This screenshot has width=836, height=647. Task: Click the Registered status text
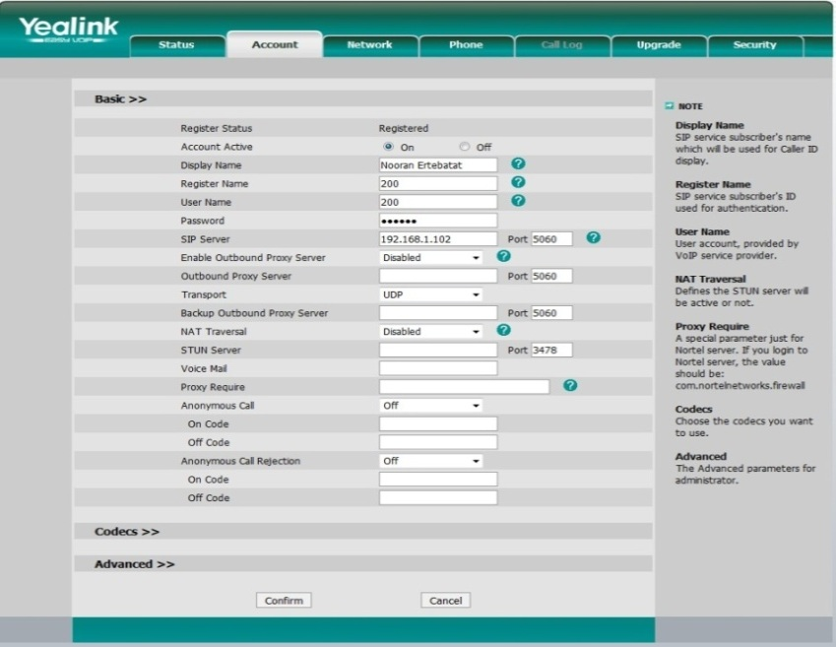(404, 129)
